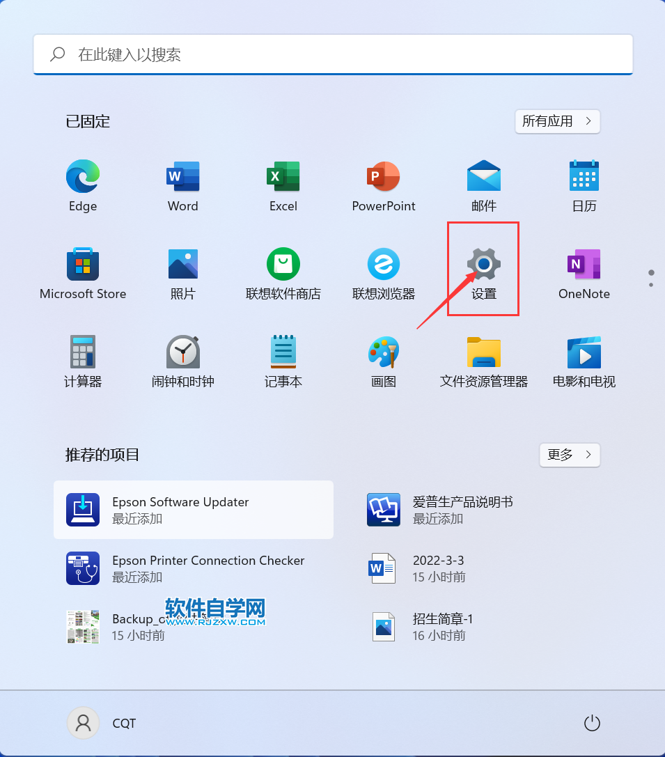Launch PowerPoint from pinned apps

(384, 186)
